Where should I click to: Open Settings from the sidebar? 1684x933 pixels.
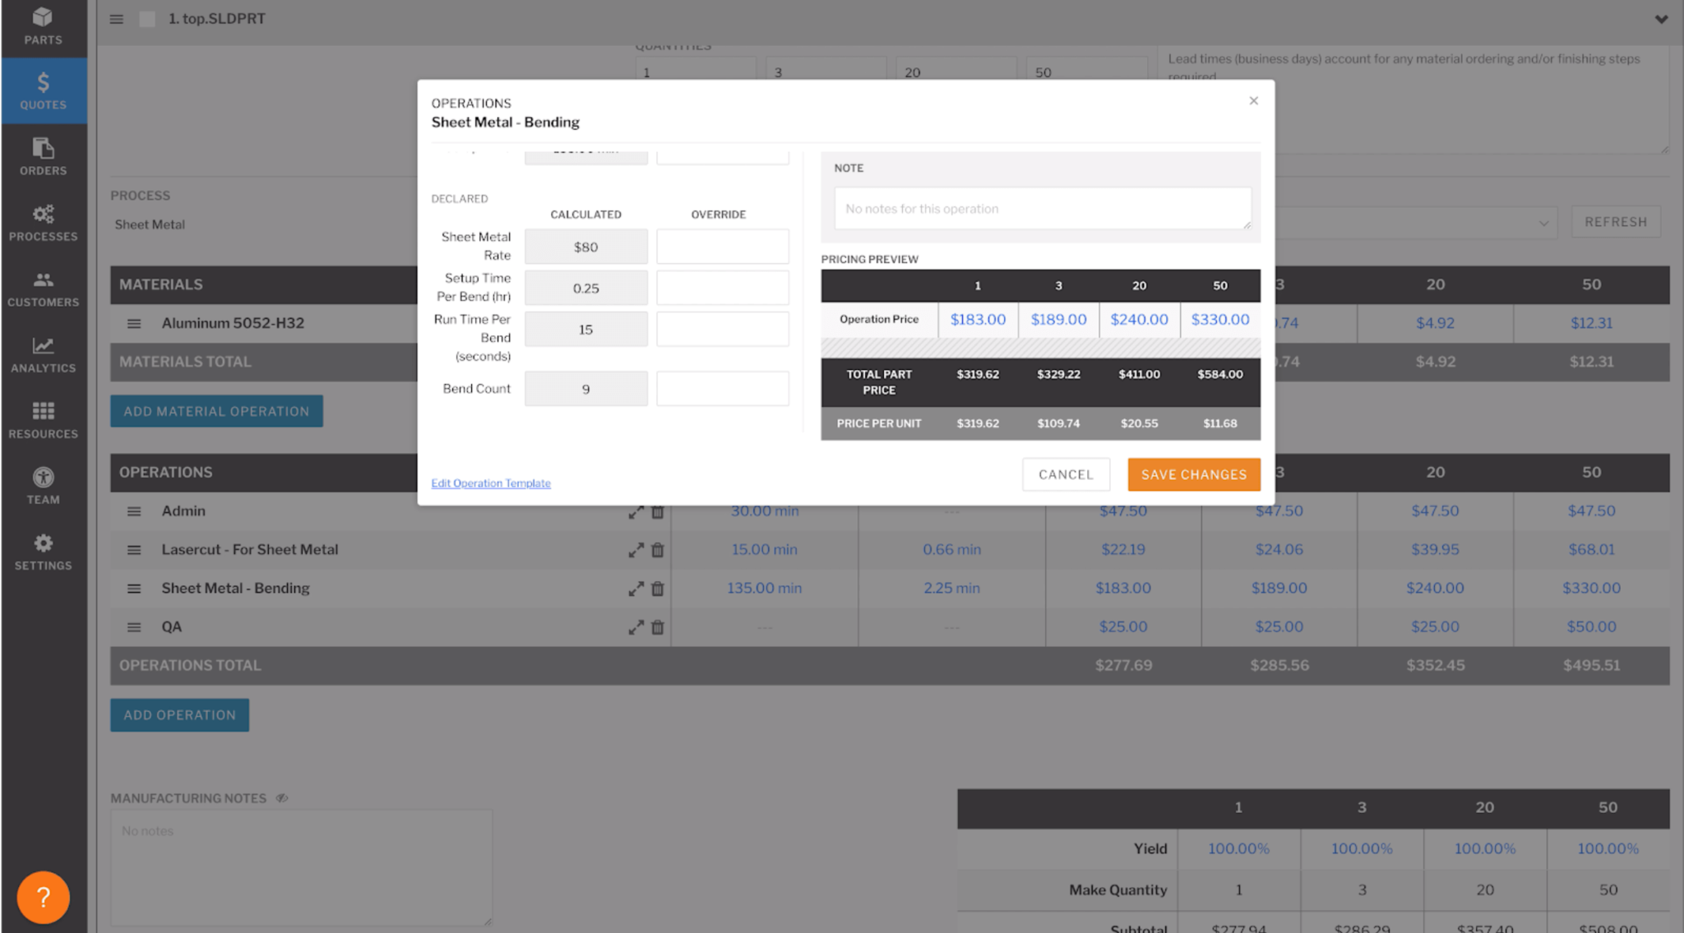(x=43, y=552)
